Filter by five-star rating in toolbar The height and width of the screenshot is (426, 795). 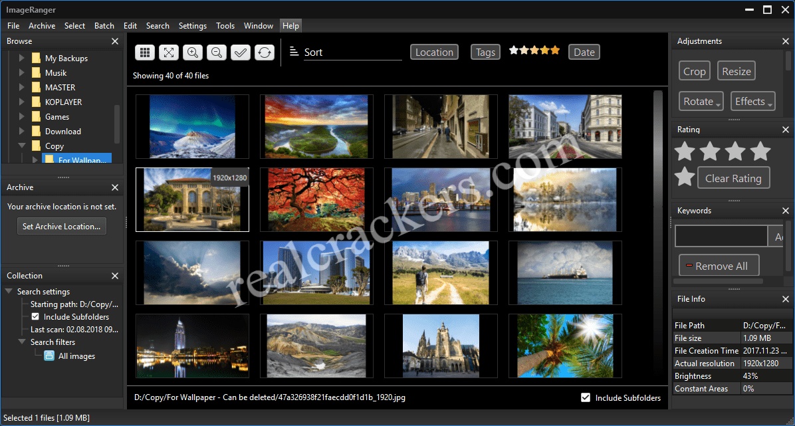pyautogui.click(x=534, y=51)
